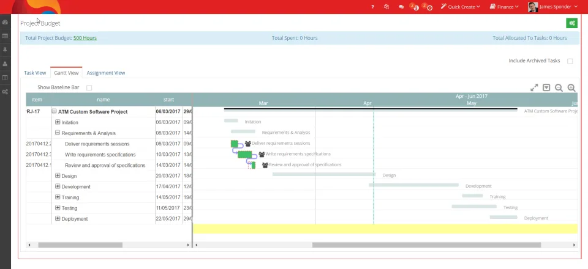The image size is (588, 269).
Task: Expand the Deployment task group
Action: point(58,218)
